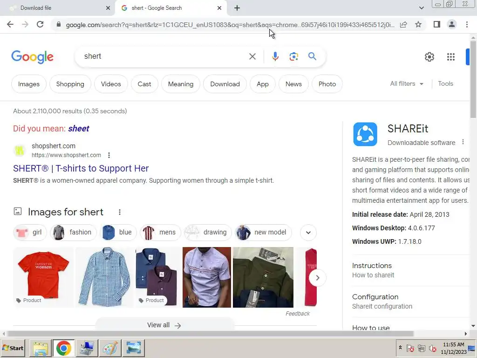Open Google quick settings gear
This screenshot has height=358, width=477.
[x=429, y=56]
